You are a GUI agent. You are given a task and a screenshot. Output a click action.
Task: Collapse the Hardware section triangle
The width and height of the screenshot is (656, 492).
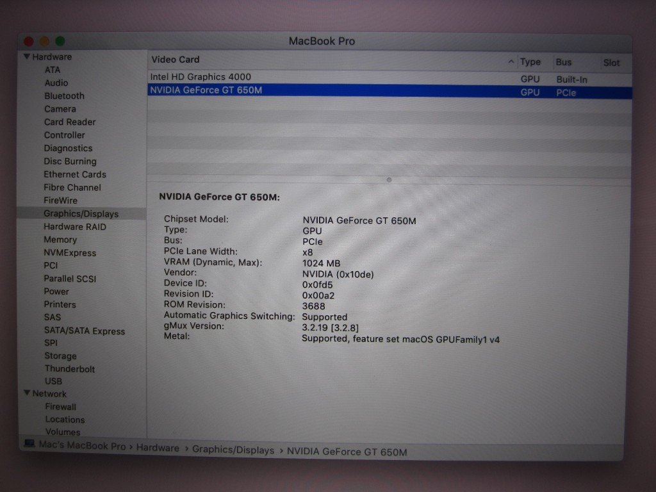tap(27, 56)
